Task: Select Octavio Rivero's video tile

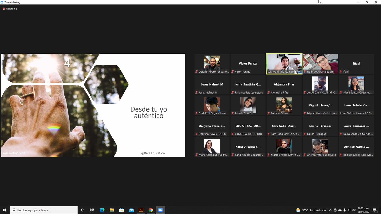Action: pos(212,64)
